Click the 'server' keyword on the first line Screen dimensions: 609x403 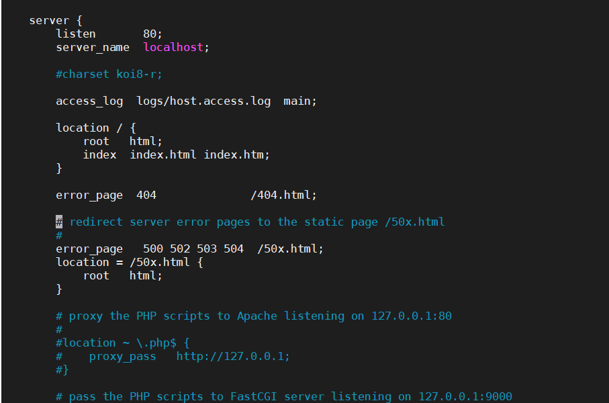[49, 20]
